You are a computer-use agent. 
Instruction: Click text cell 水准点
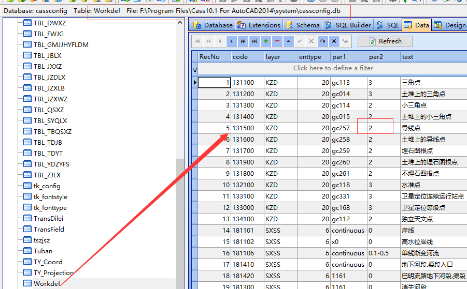click(x=434, y=185)
